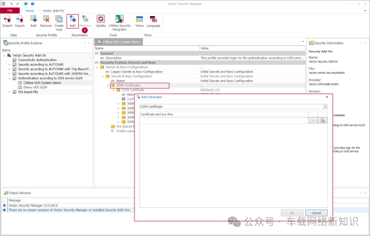Click browse (...) button for certificate files
Screen dimensions: 370x236
click(x=313, y=121)
